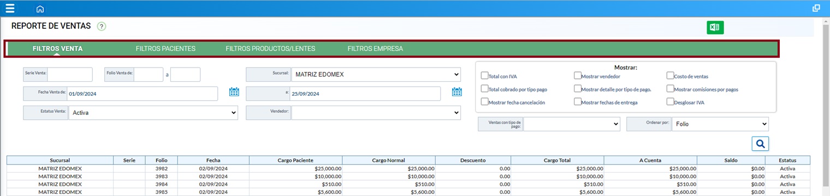Click the Cargo Normal column header
This screenshot has width=830, height=196.
pyautogui.click(x=389, y=161)
